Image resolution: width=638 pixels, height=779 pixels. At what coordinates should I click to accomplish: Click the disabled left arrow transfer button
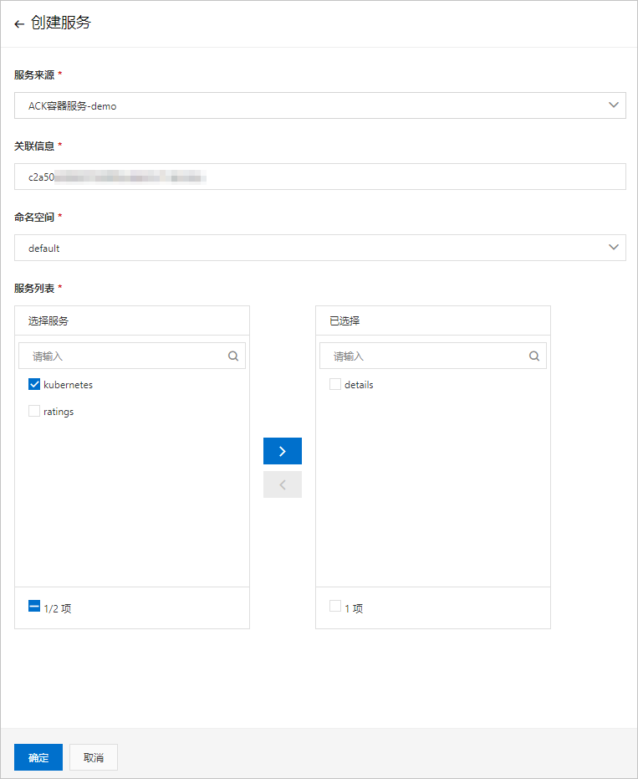pos(283,484)
